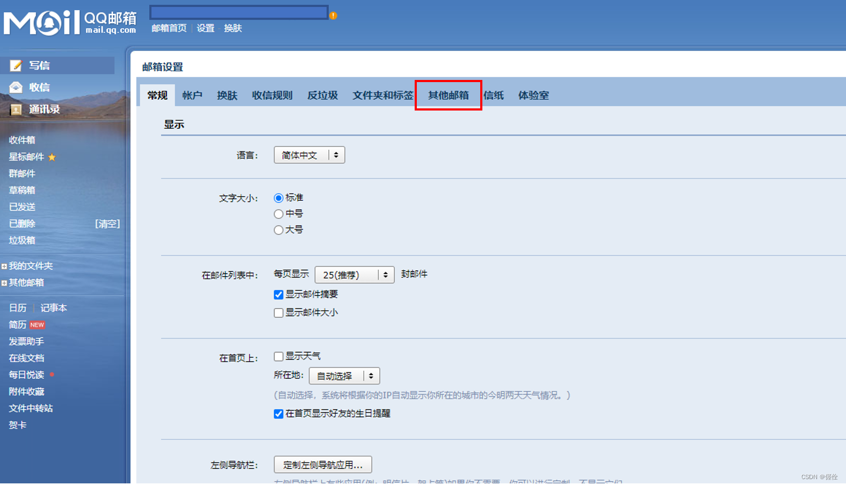Switch to the 收信规则 tab
The height and width of the screenshot is (485, 846).
coord(272,95)
